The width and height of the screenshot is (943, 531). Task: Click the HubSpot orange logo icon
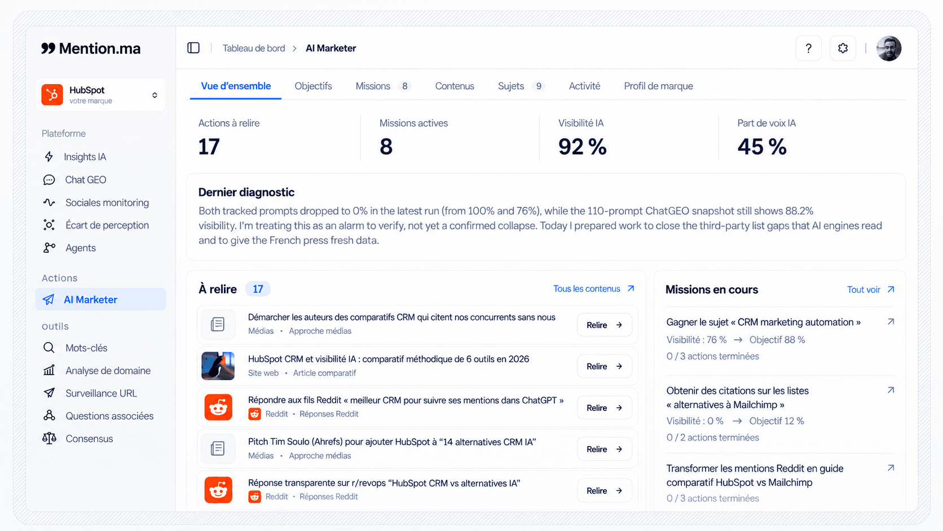(52, 95)
